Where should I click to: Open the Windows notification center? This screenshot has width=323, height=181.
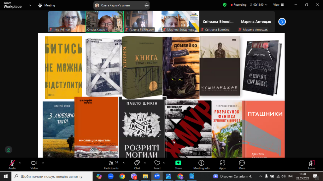click(316, 176)
